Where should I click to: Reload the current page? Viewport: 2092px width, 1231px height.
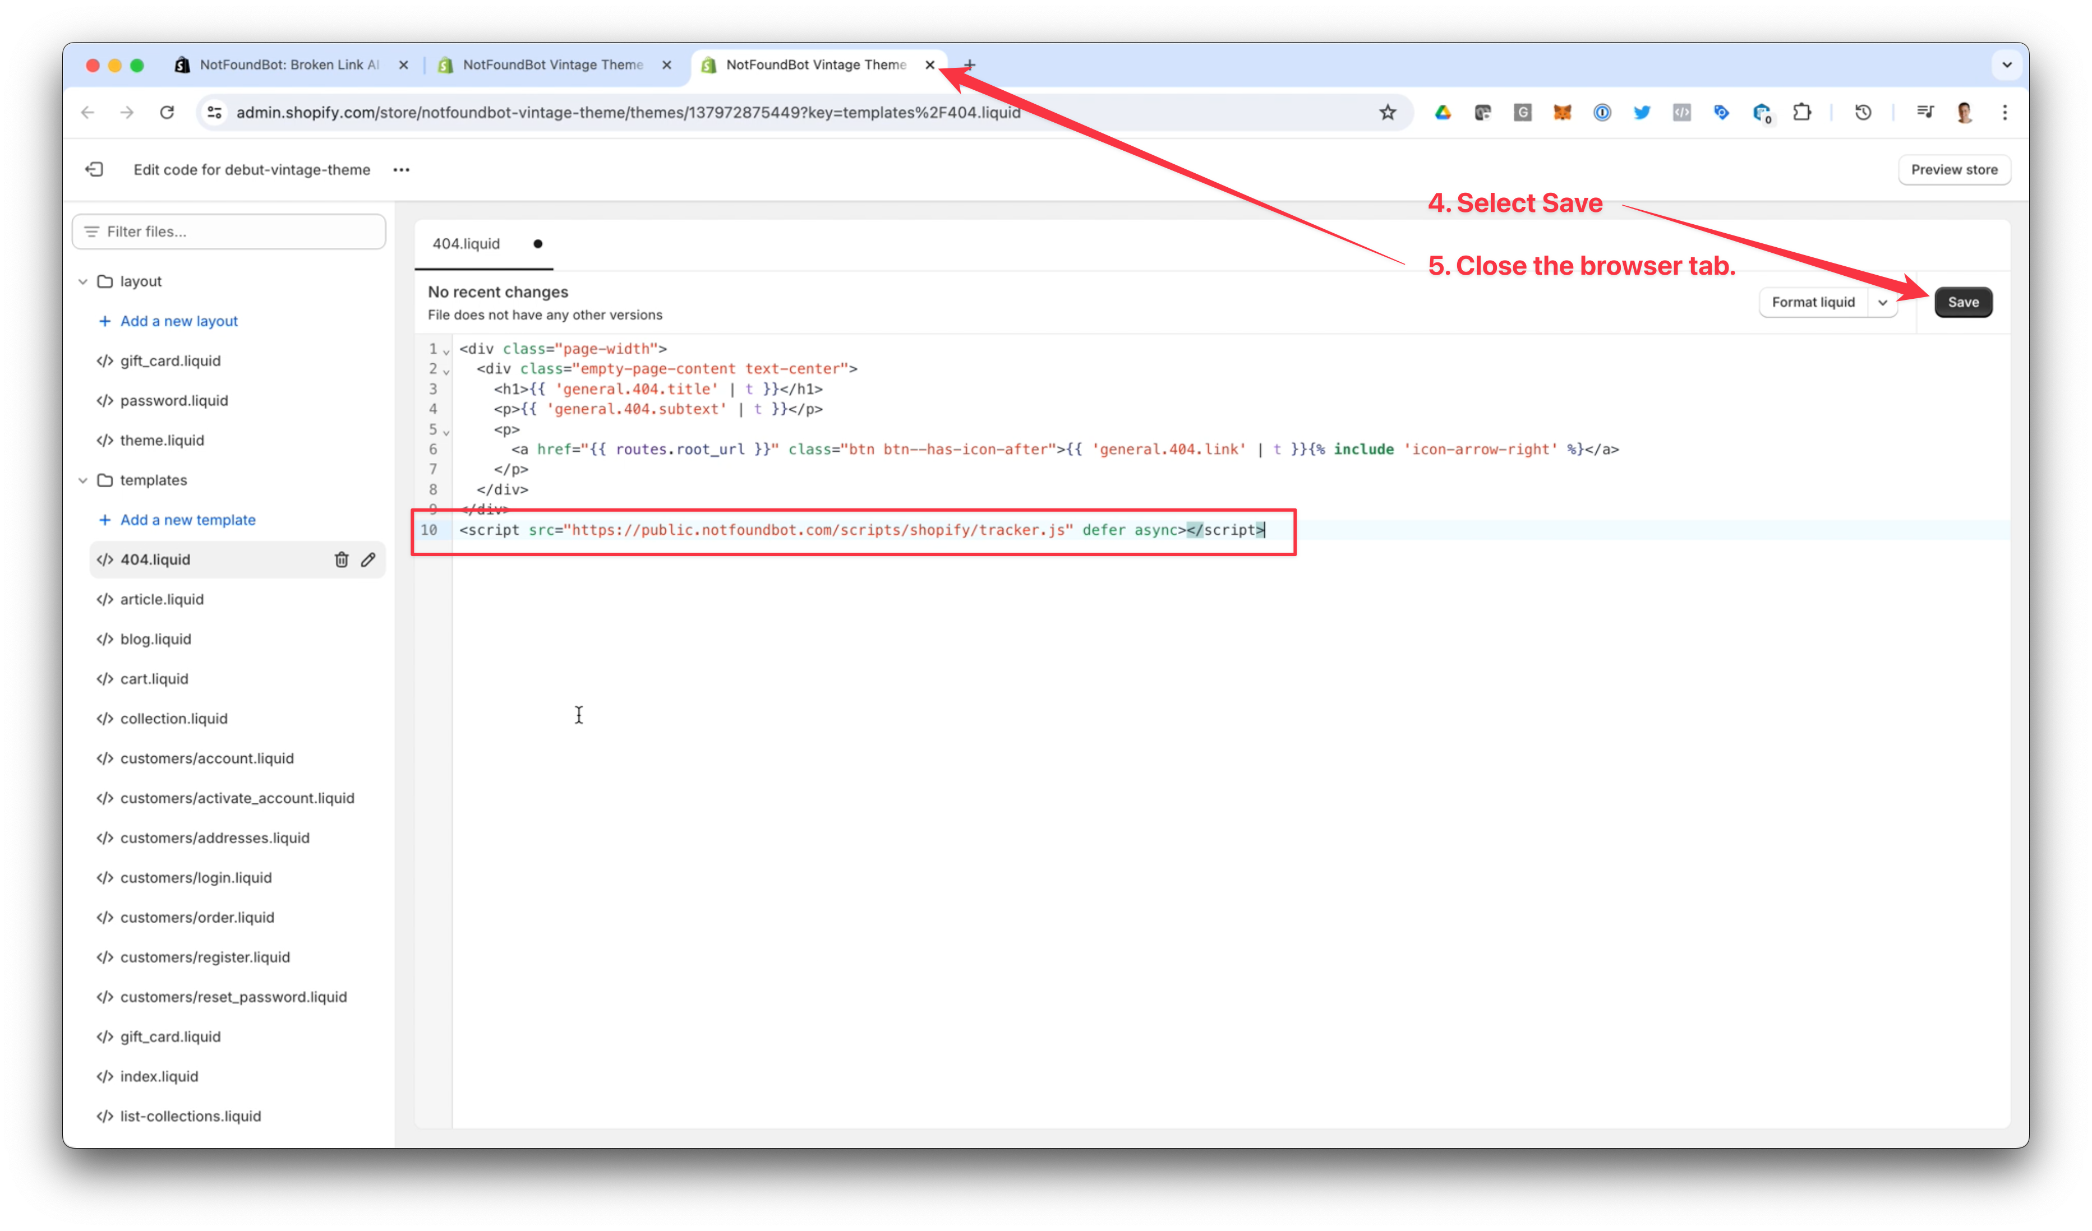pyautogui.click(x=167, y=113)
